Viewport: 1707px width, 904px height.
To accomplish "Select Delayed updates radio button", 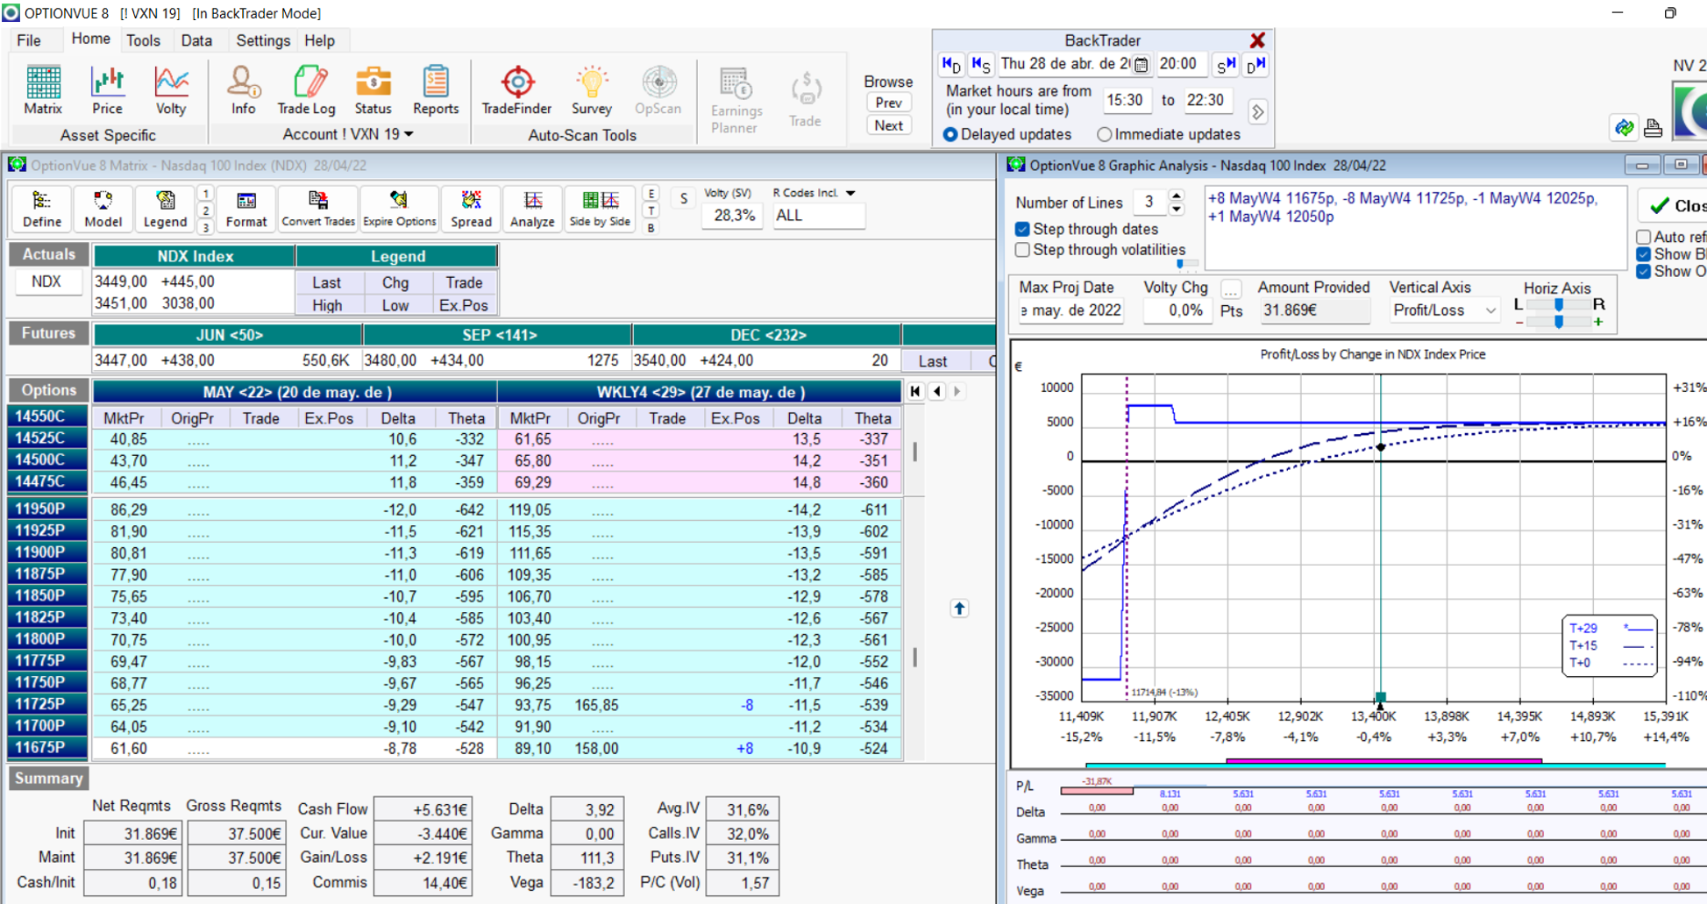I will 950,134.
